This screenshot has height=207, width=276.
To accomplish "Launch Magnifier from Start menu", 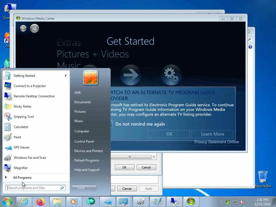I will click(36, 168).
